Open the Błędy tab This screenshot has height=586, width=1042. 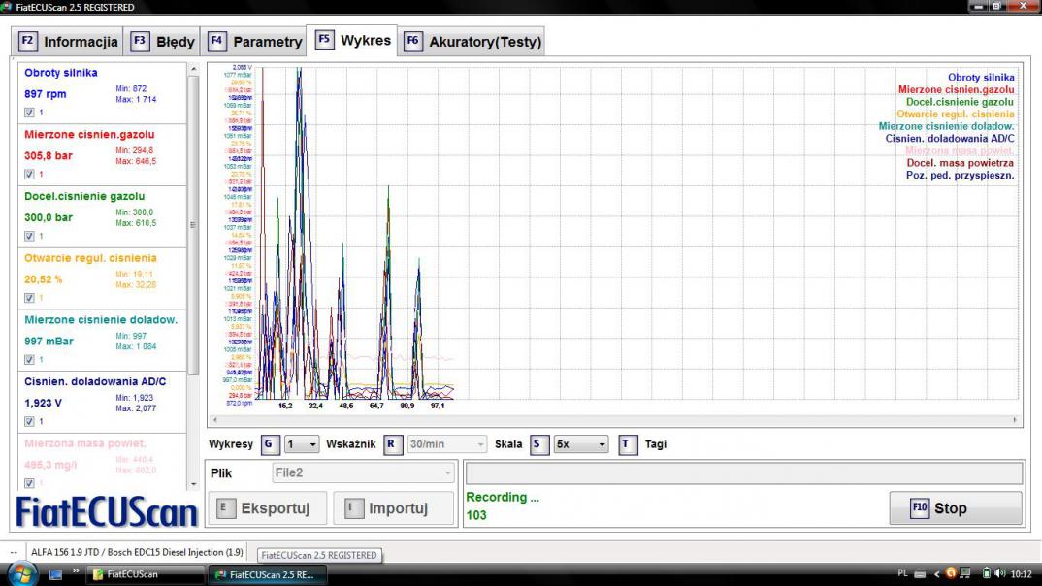pos(163,42)
